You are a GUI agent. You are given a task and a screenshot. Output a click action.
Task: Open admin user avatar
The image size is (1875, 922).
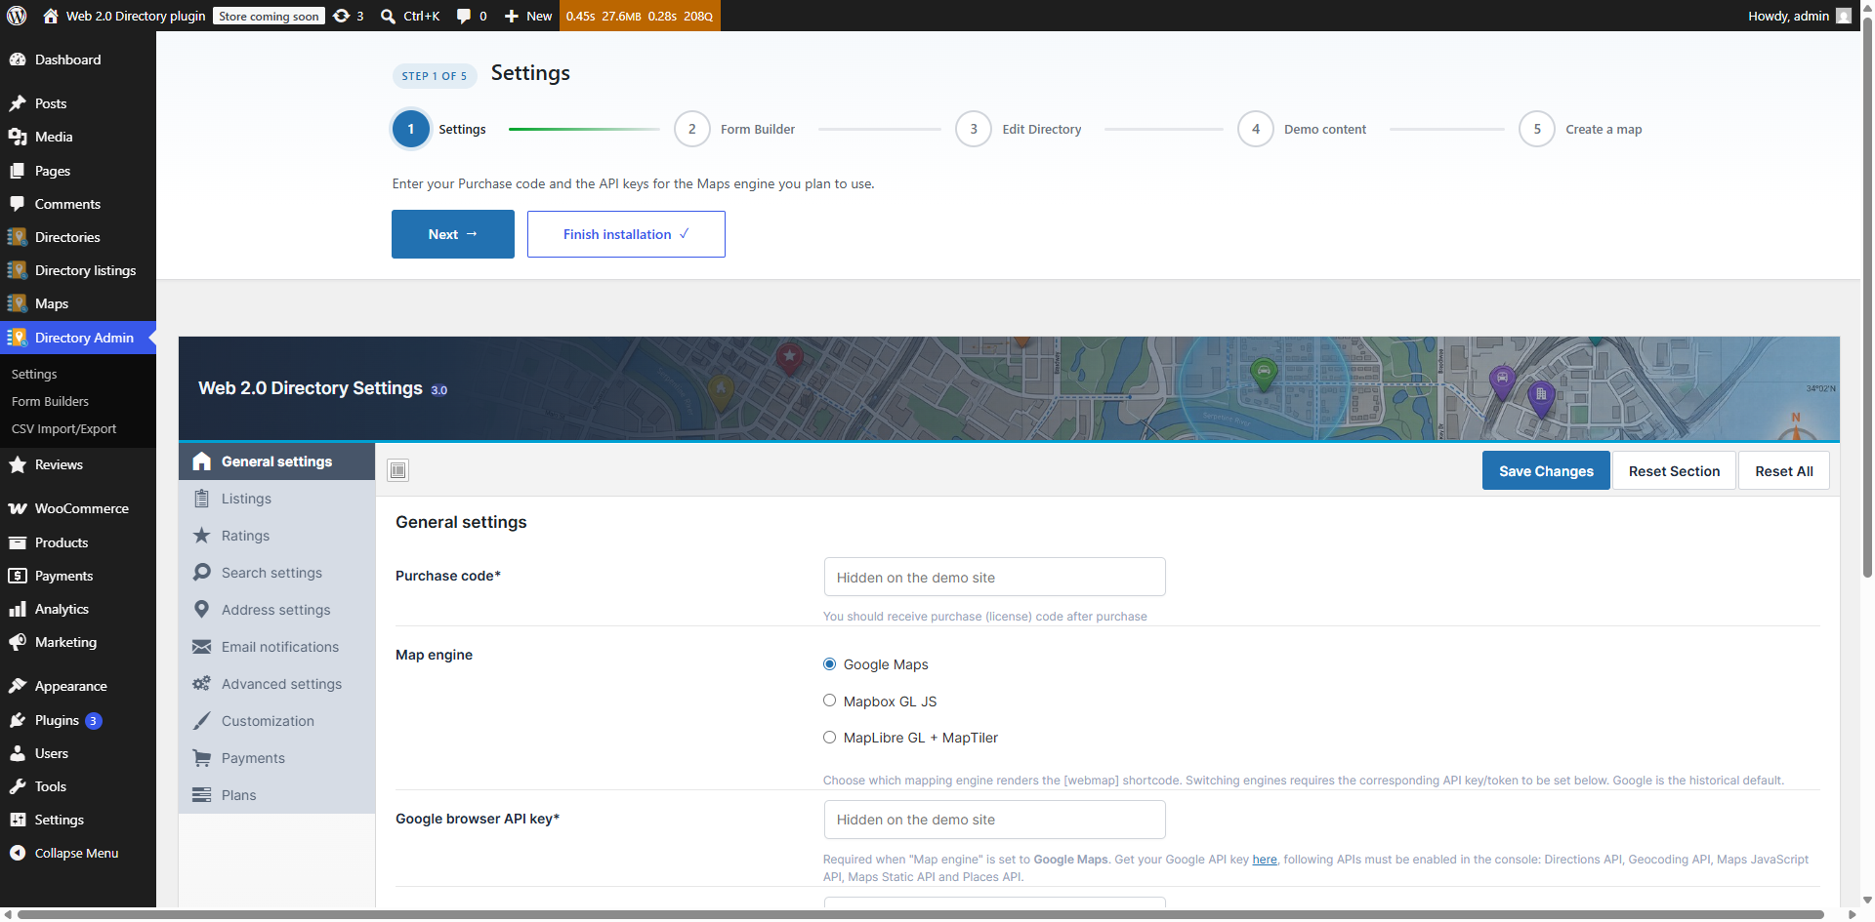tap(1844, 16)
